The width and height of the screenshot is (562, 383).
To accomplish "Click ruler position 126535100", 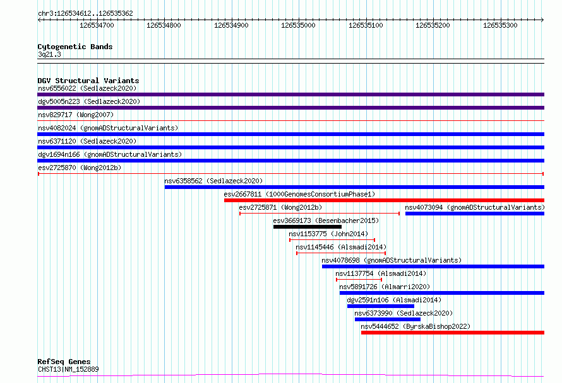I will pyautogui.click(x=366, y=25).
